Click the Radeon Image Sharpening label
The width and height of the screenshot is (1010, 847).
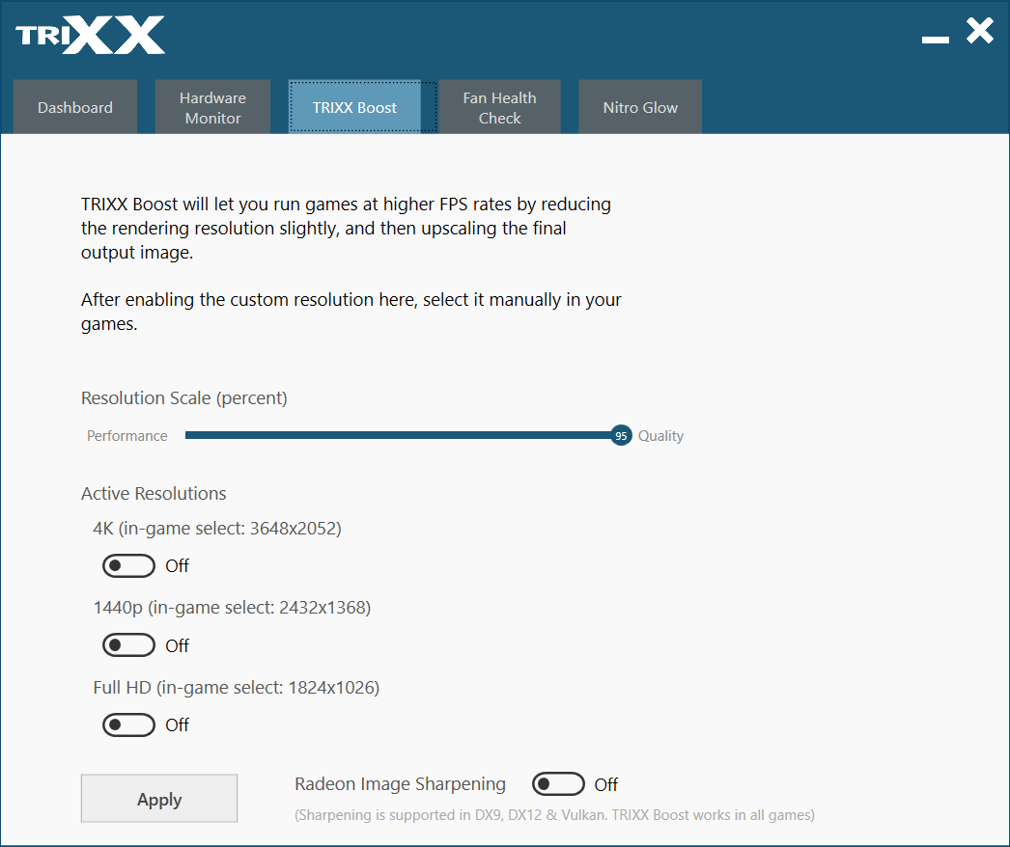point(400,784)
